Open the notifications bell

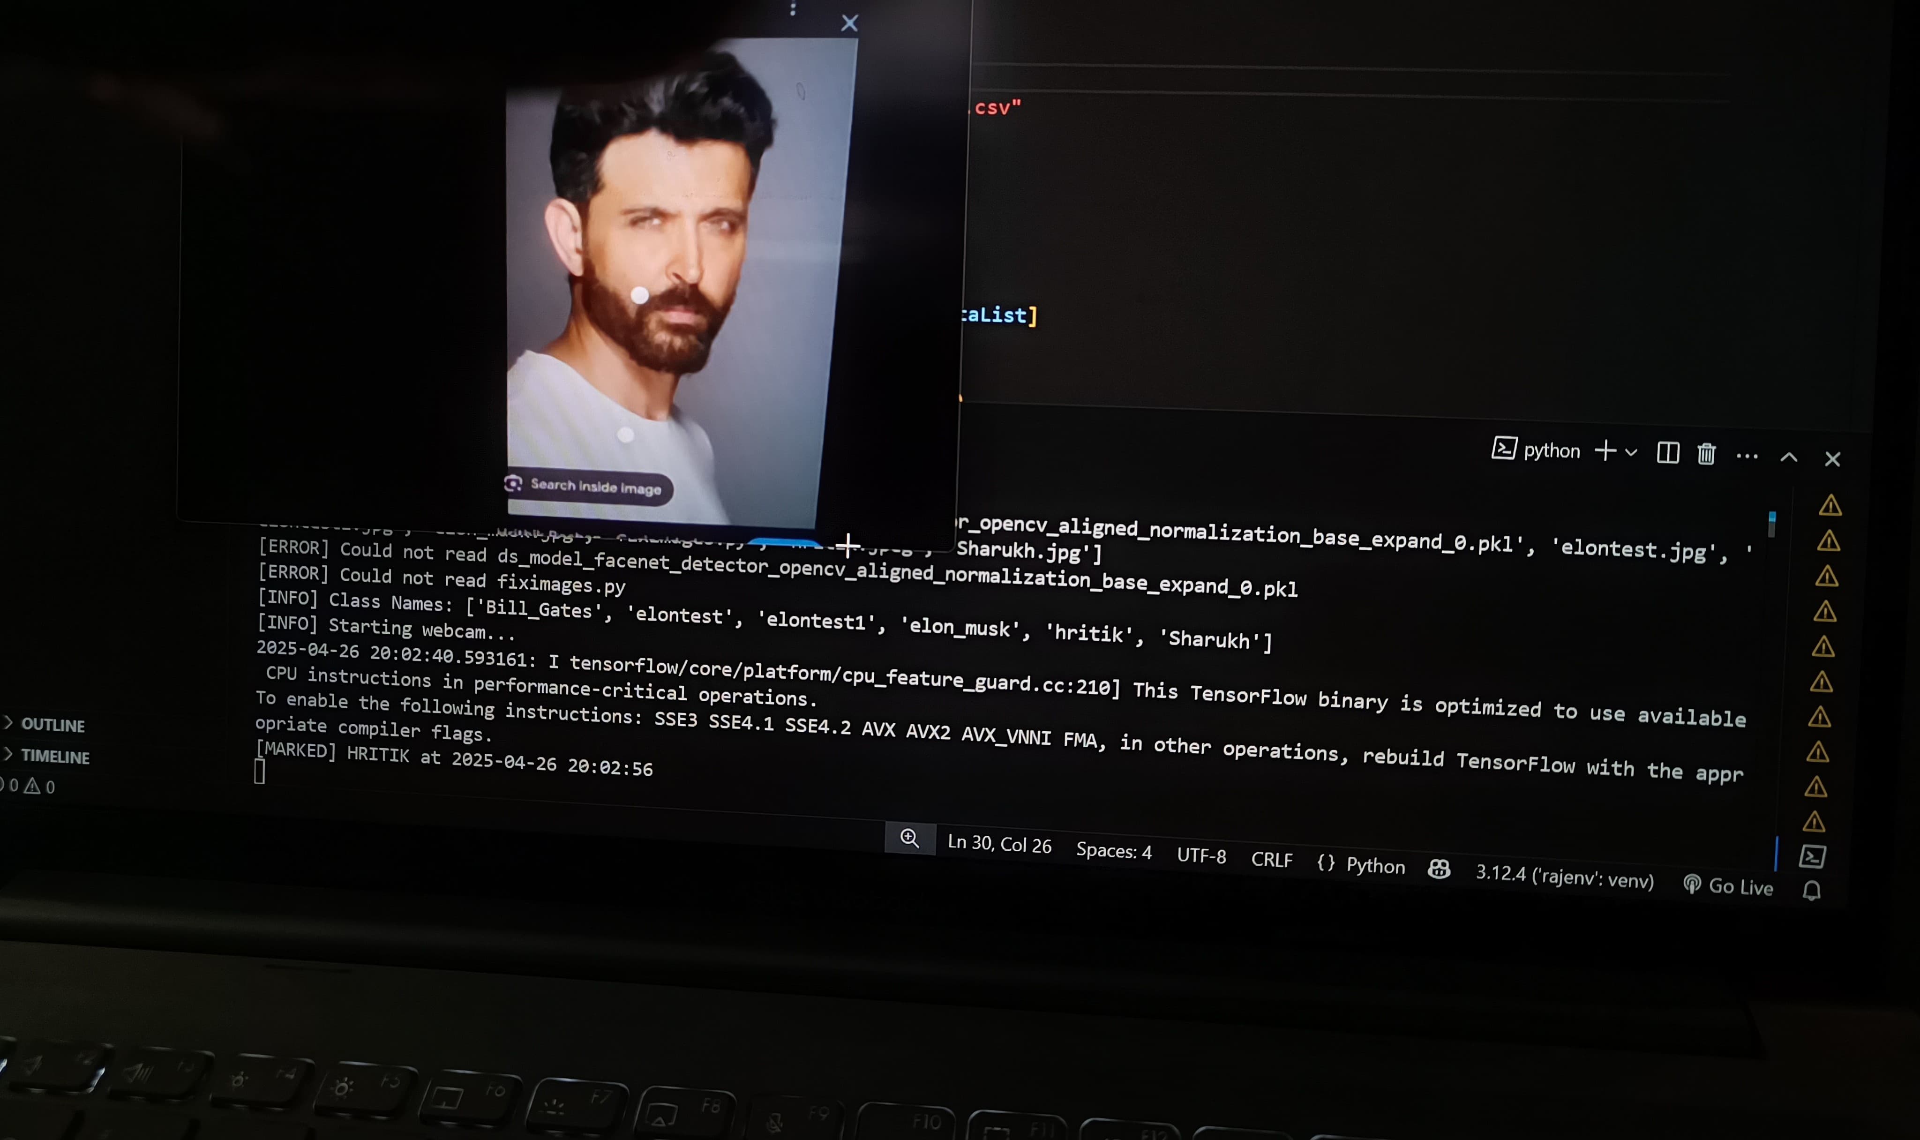1811,890
